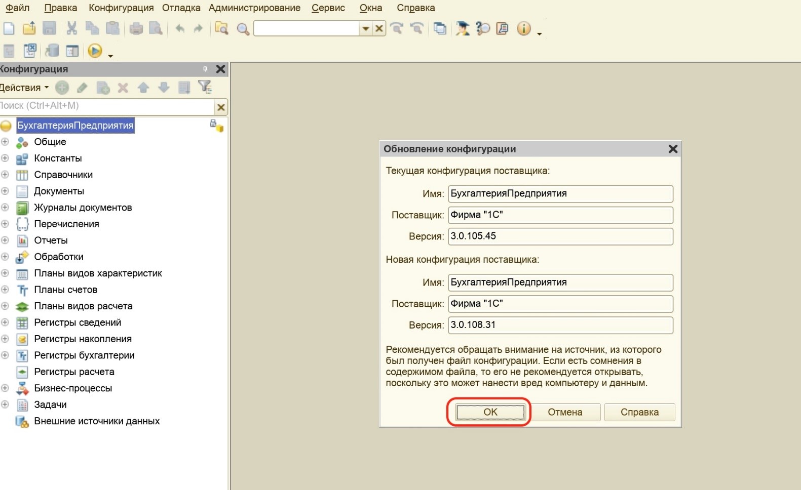This screenshot has height=490, width=801.
Task: Delete object with panel X icon
Action: pos(123,88)
